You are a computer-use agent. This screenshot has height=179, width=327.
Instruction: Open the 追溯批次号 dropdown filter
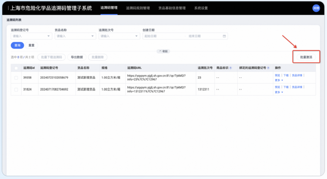pyautogui.click(x=119, y=36)
